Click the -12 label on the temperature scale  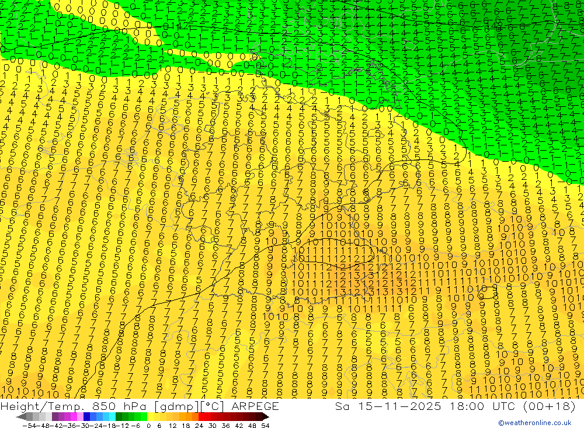[123, 426]
